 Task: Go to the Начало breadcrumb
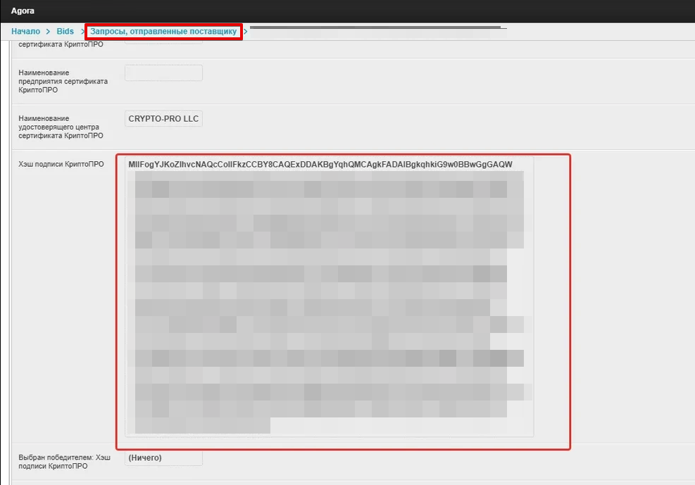click(x=25, y=32)
